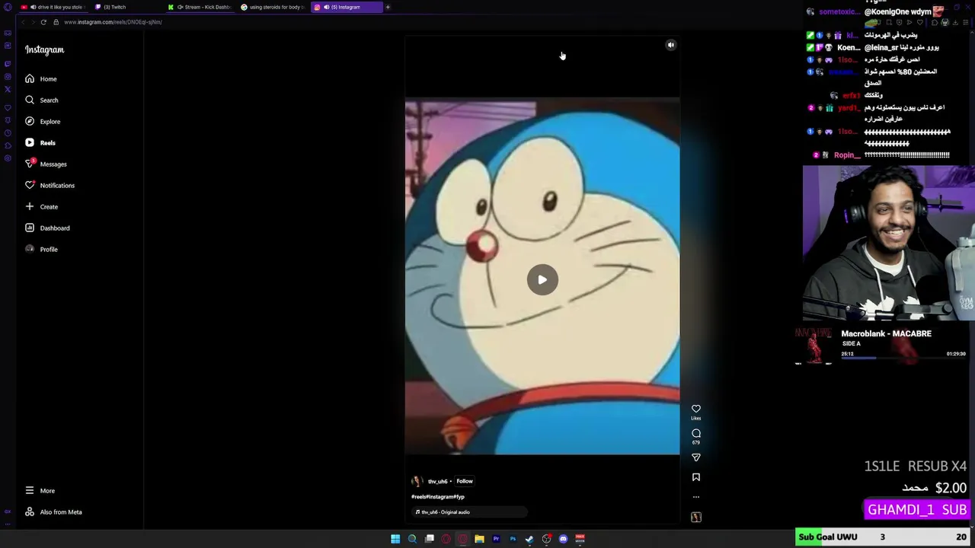Play the reel with center play button
Viewport: 975px width, 548px height.
(542, 280)
